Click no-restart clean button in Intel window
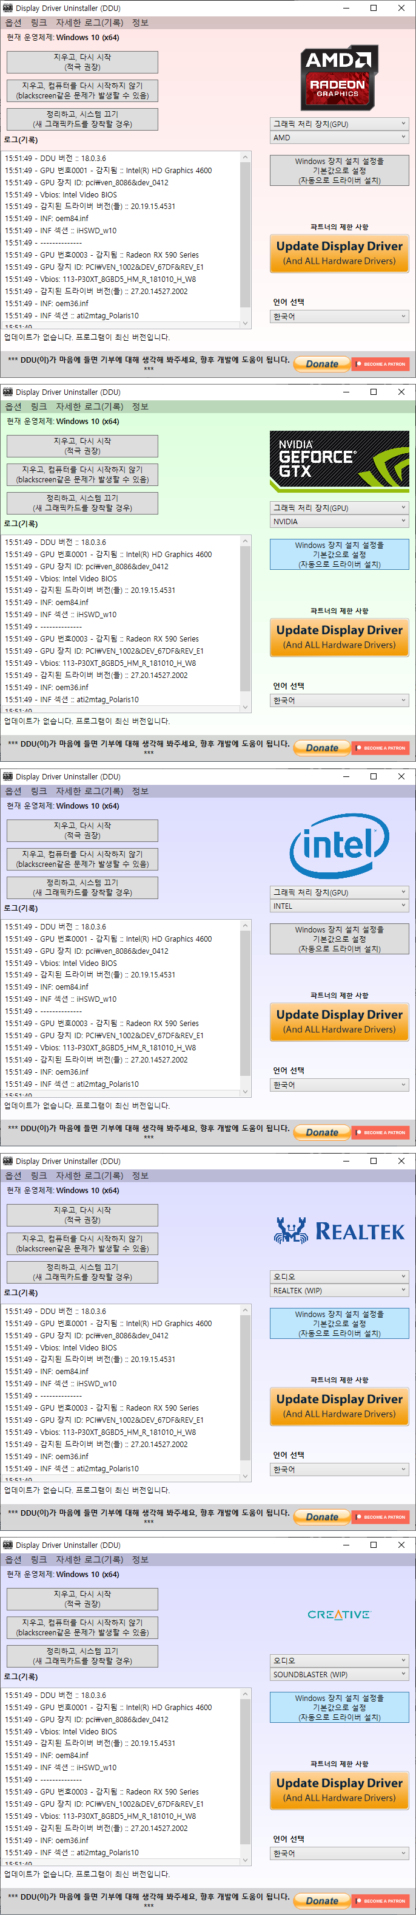 click(82, 859)
